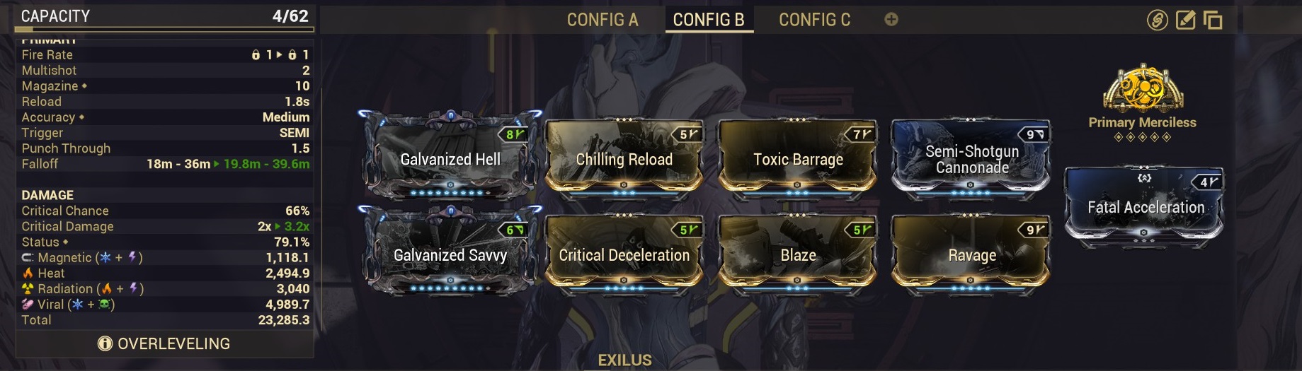This screenshot has width=1302, height=371.
Task: Select the Fatal Acceleration exilus mod
Action: point(1145,205)
